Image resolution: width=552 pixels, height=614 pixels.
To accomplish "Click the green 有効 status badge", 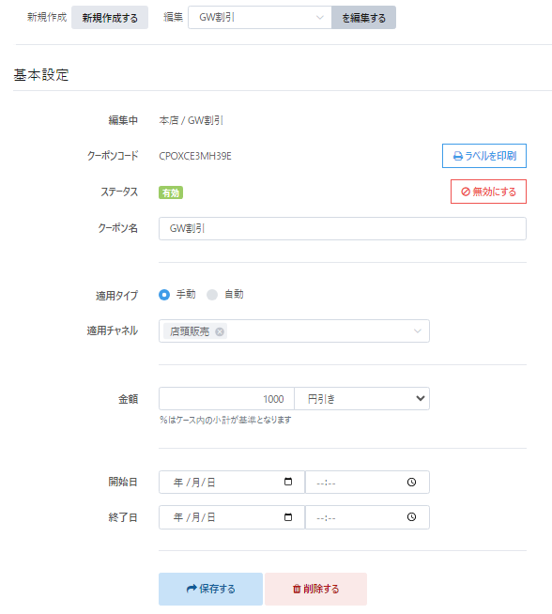I will tap(171, 192).
